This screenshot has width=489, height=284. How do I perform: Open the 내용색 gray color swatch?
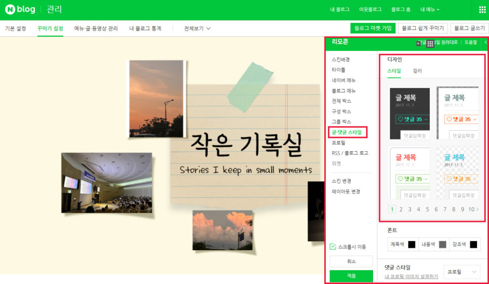(442, 244)
